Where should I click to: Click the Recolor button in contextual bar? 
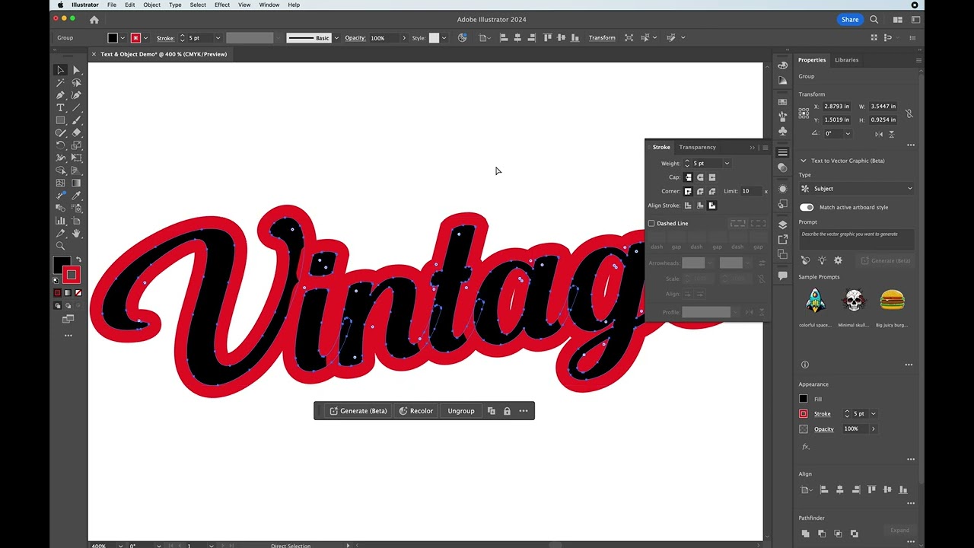coord(415,411)
